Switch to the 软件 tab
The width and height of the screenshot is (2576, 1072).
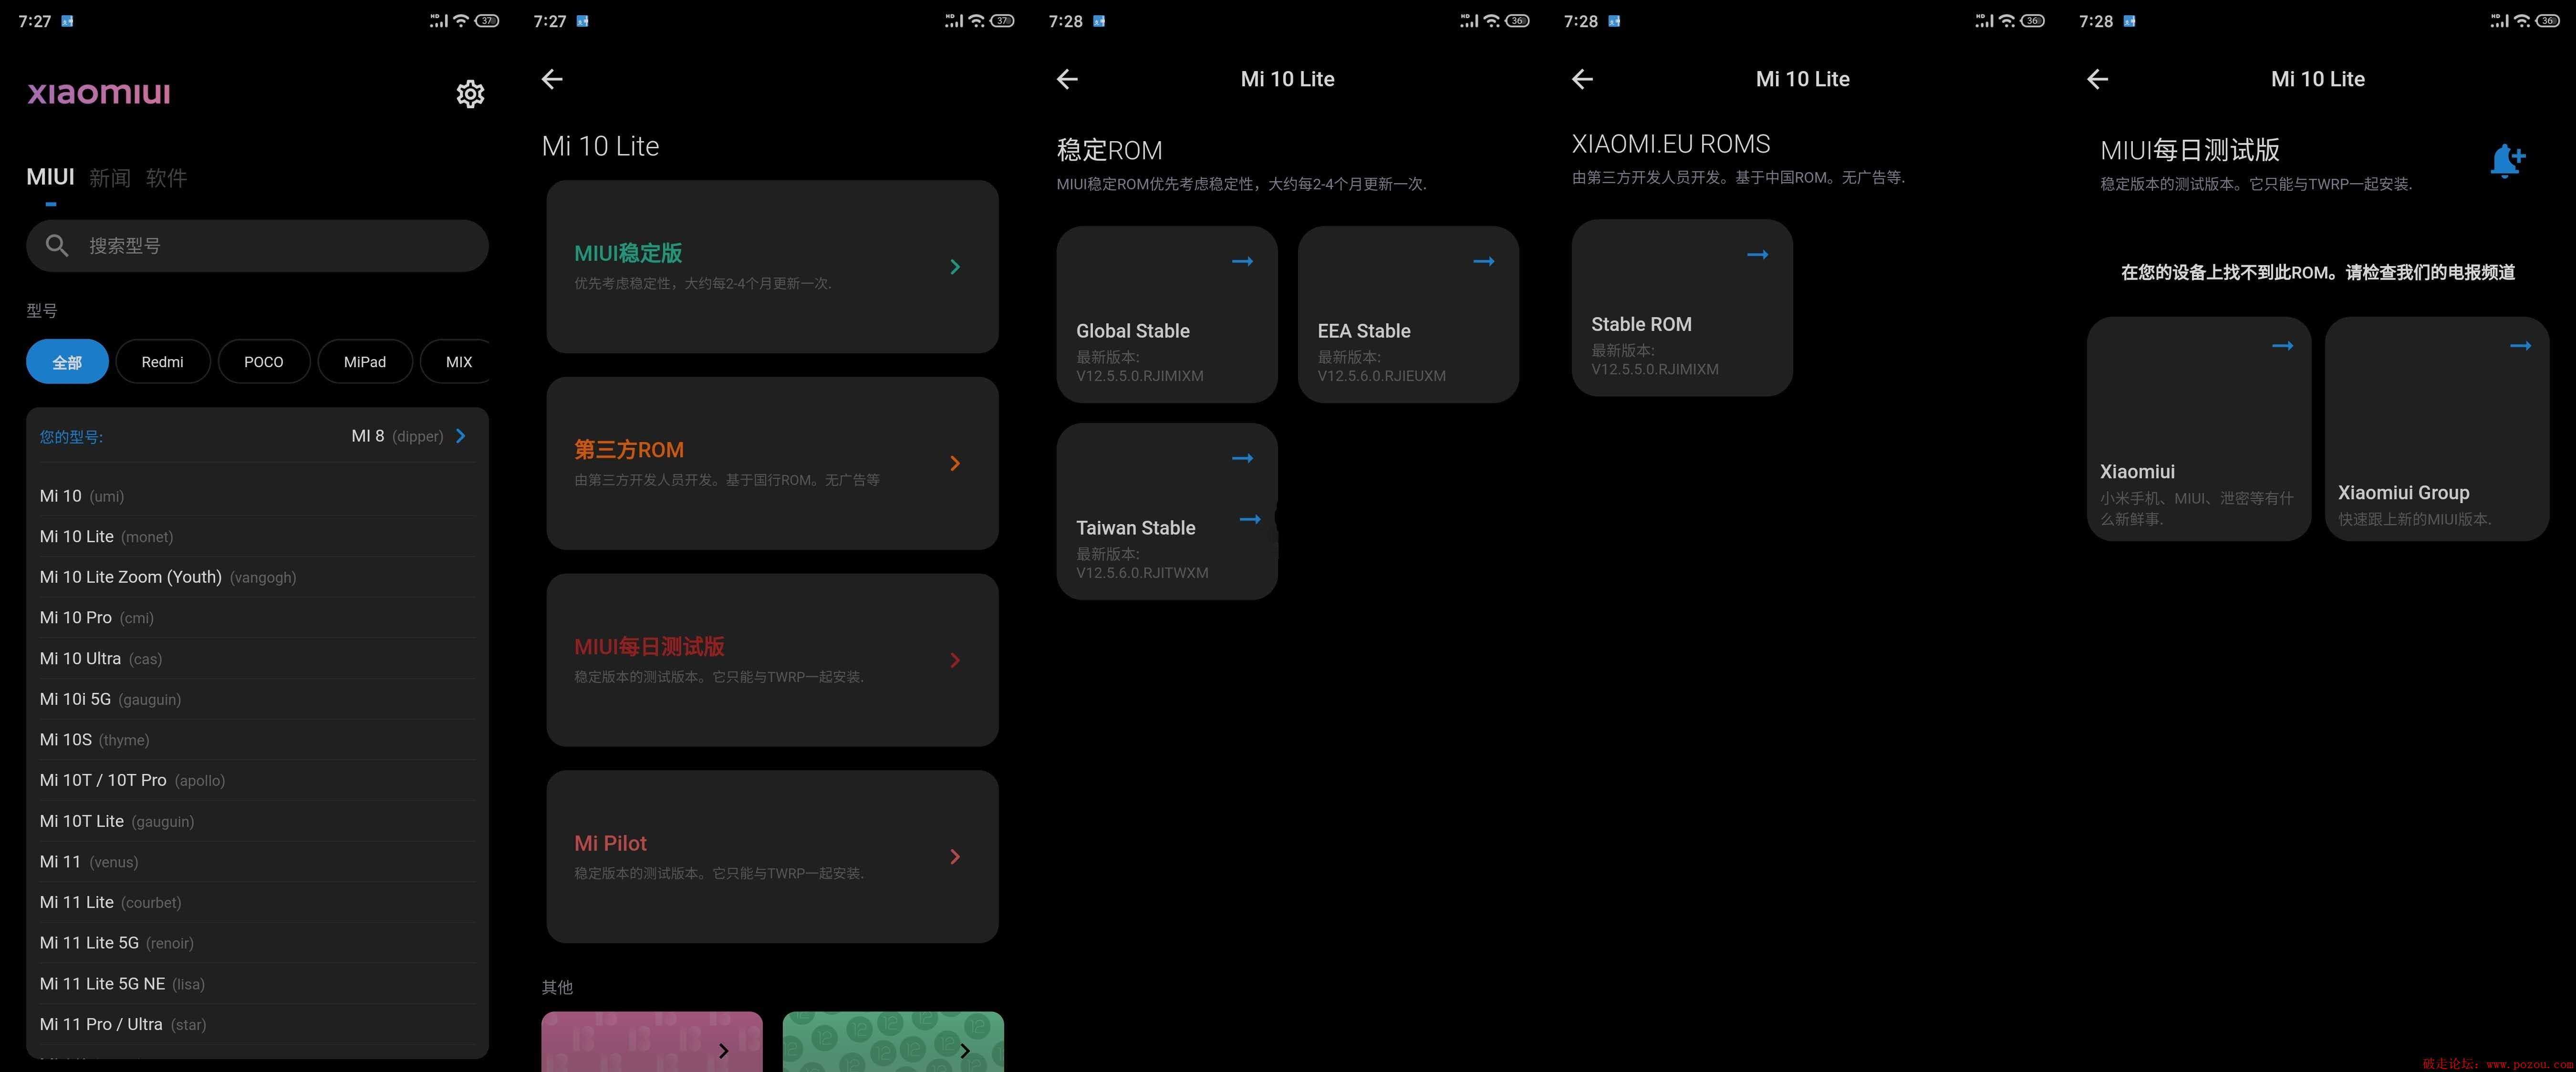(x=166, y=178)
